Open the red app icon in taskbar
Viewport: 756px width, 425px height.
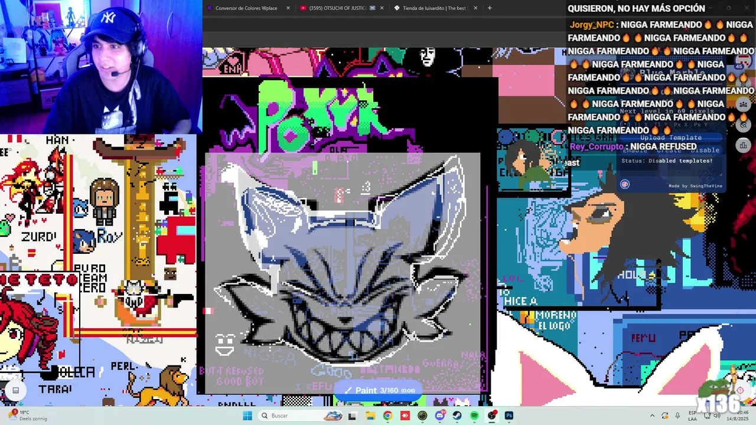click(405, 416)
